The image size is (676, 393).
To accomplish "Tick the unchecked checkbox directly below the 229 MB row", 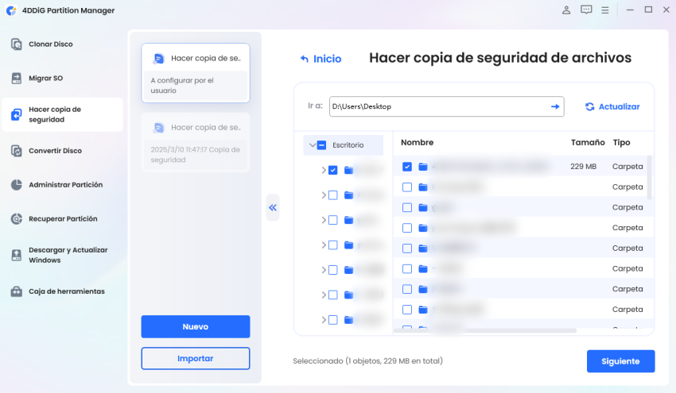I will pos(407,187).
